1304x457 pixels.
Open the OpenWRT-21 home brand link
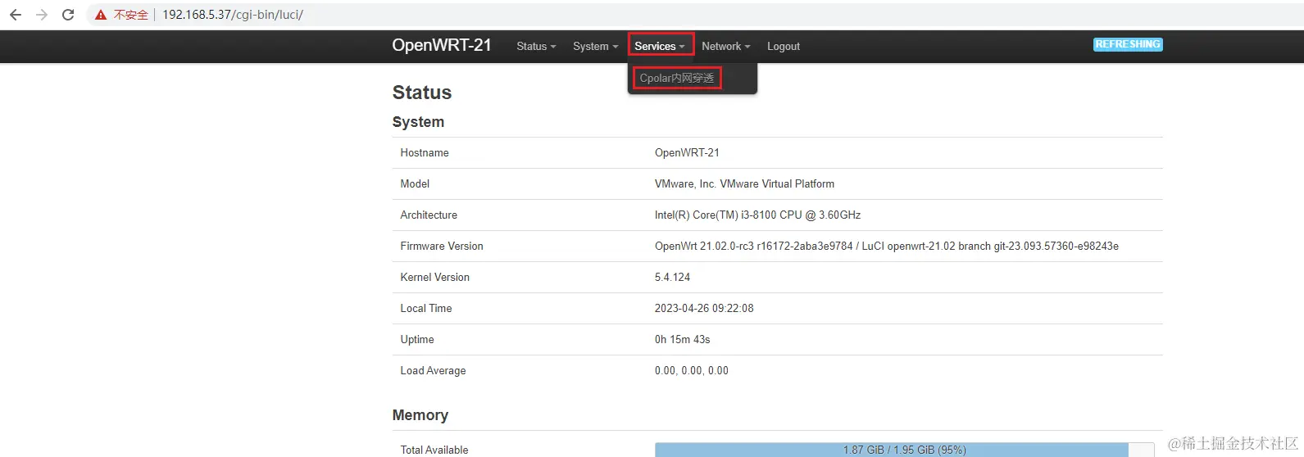442,45
